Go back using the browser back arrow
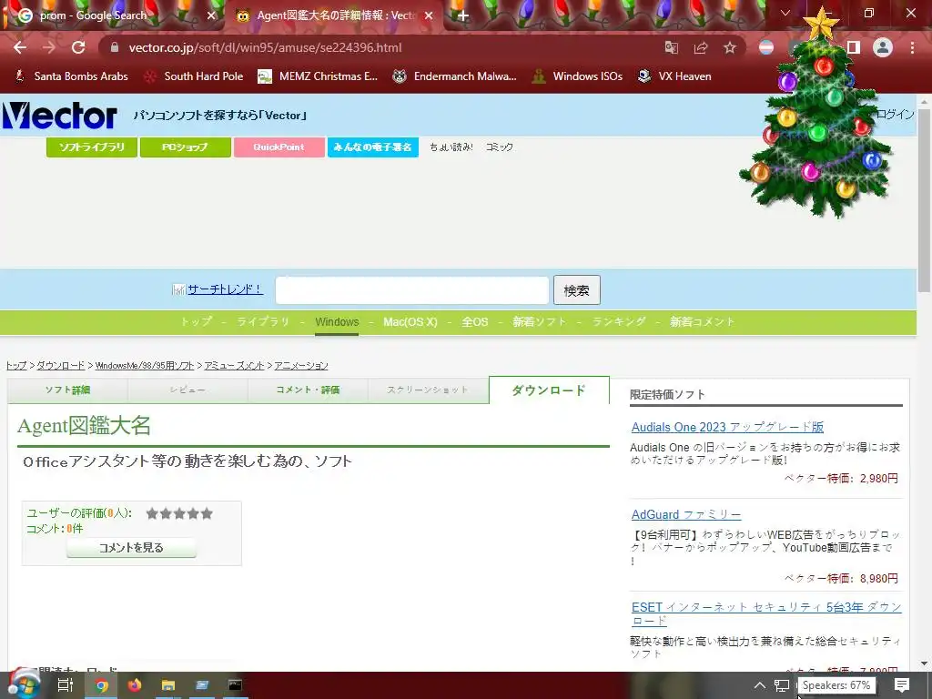 20,47
